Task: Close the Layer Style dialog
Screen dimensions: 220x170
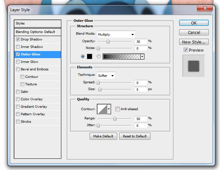Action: point(205,8)
